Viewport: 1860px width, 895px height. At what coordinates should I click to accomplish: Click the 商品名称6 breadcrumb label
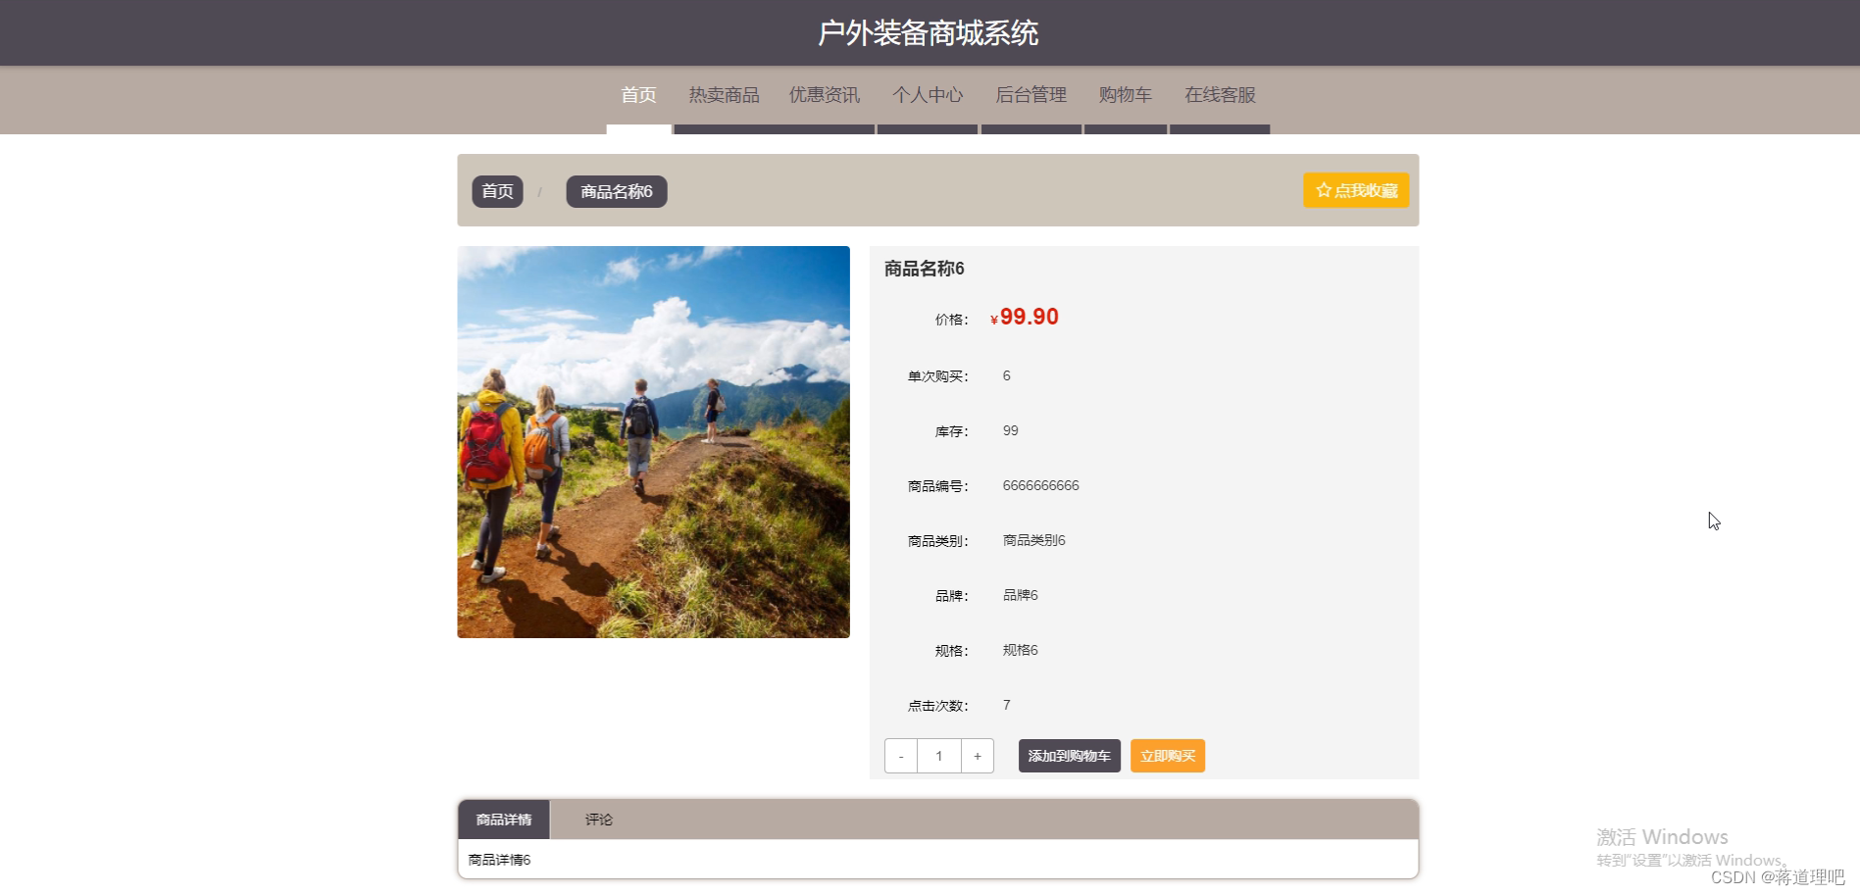point(616,191)
